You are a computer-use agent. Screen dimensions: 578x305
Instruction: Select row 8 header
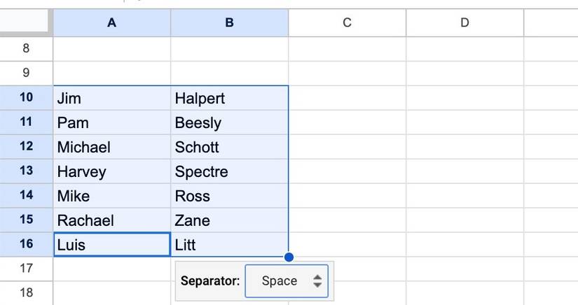tap(27, 48)
